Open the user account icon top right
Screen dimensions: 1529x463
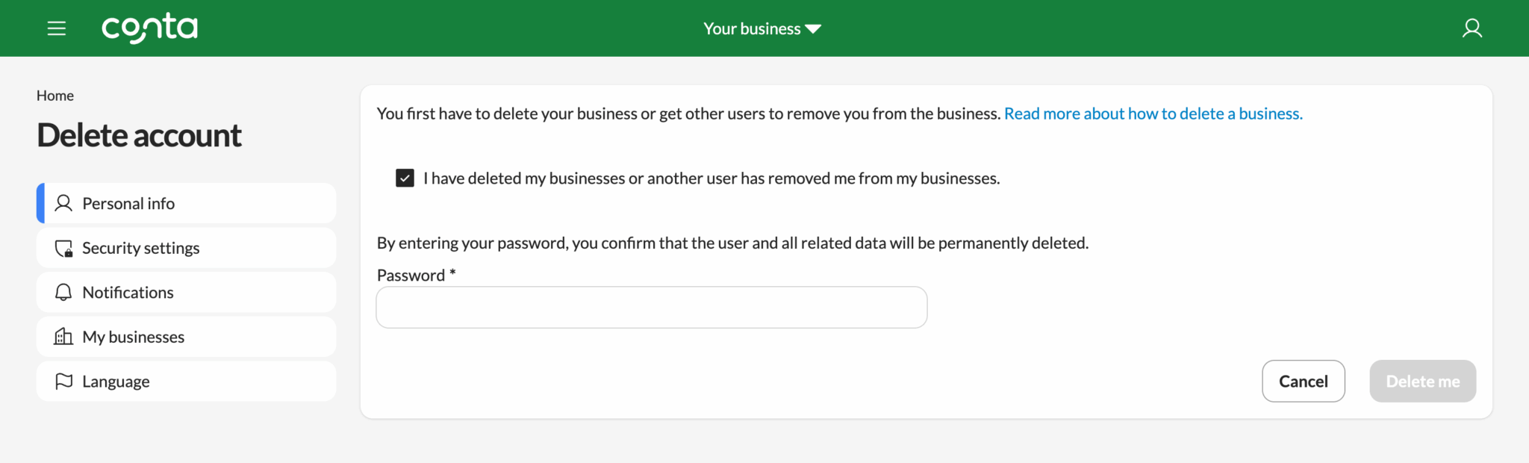(x=1472, y=28)
